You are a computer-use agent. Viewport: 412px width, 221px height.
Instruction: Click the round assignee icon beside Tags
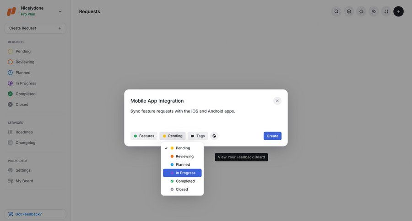(214, 136)
